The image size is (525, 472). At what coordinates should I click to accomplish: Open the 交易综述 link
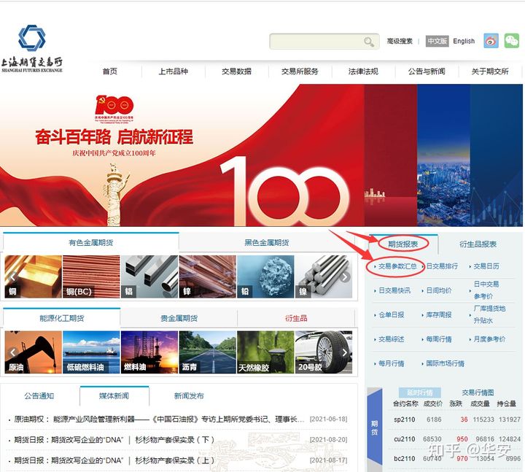click(x=391, y=339)
